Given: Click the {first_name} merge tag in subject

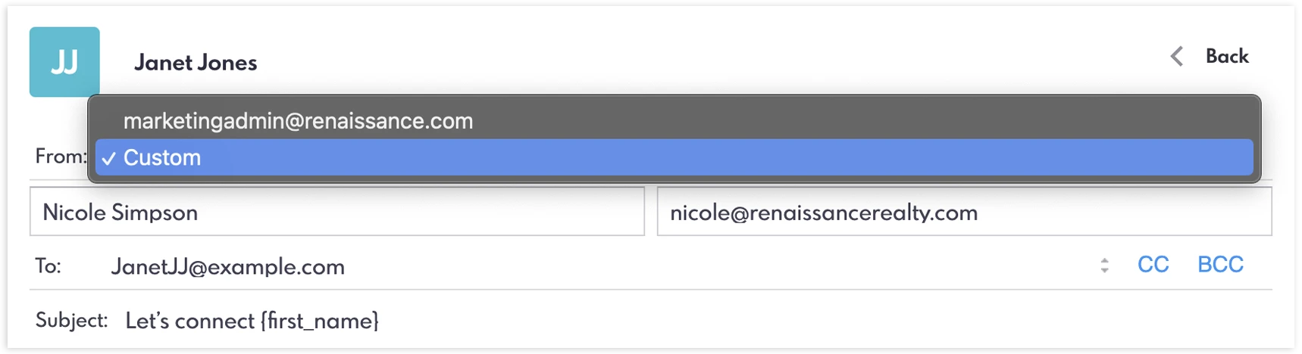Looking at the screenshot, I should click(x=319, y=321).
